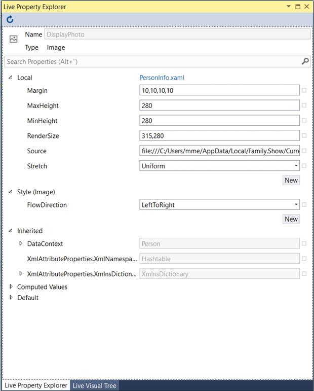Viewport: 314px width, 391px height.
Task: Click the RenderSize value field
Action: coord(219,135)
